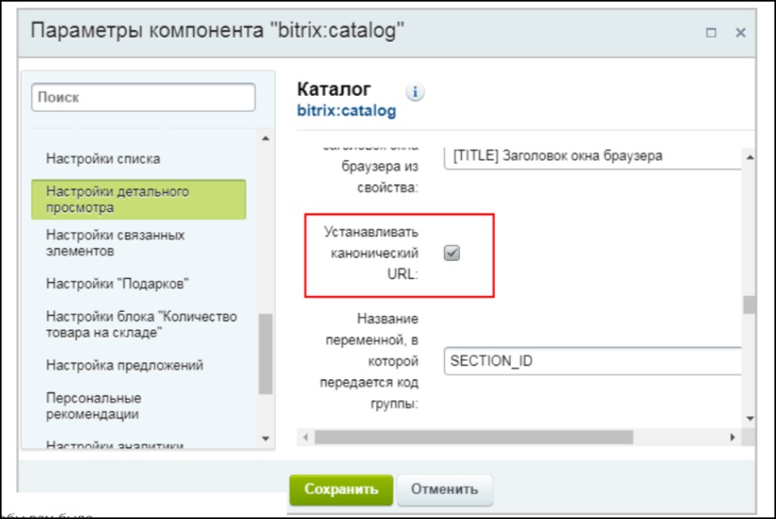The image size is (776, 519).
Task: Click the green Сохранить button
Action: pos(341,490)
